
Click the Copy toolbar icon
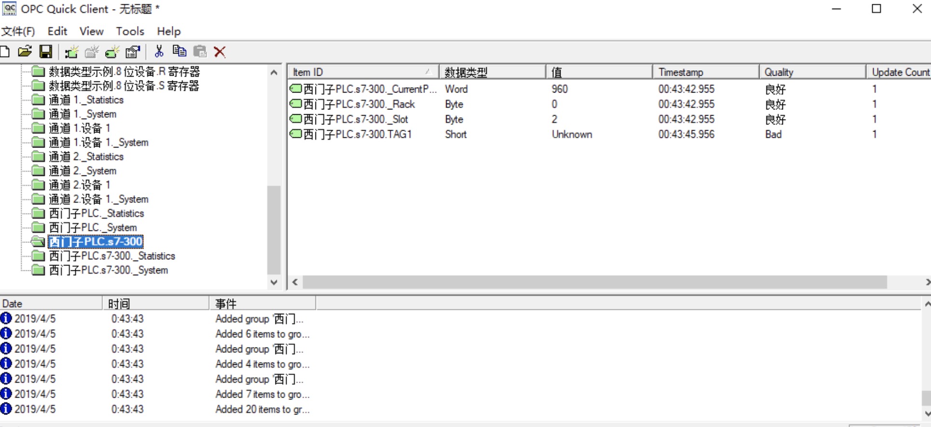[x=179, y=51]
